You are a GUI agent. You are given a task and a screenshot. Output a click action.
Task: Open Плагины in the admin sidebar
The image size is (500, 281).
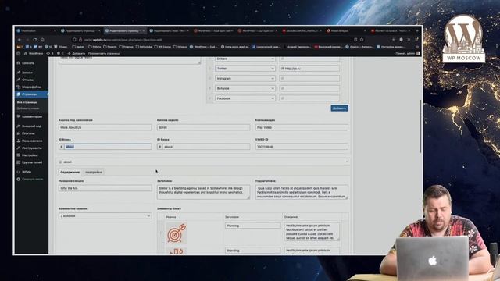[x=28, y=133]
